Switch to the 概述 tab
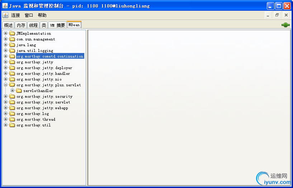The width and height of the screenshot is (293, 188). [x=8, y=25]
